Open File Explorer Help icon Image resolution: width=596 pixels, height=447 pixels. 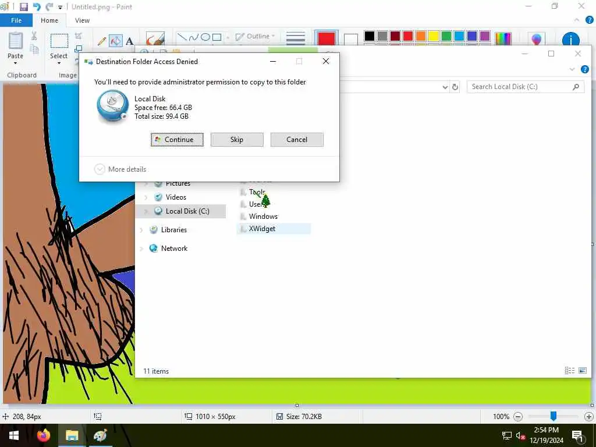(584, 69)
